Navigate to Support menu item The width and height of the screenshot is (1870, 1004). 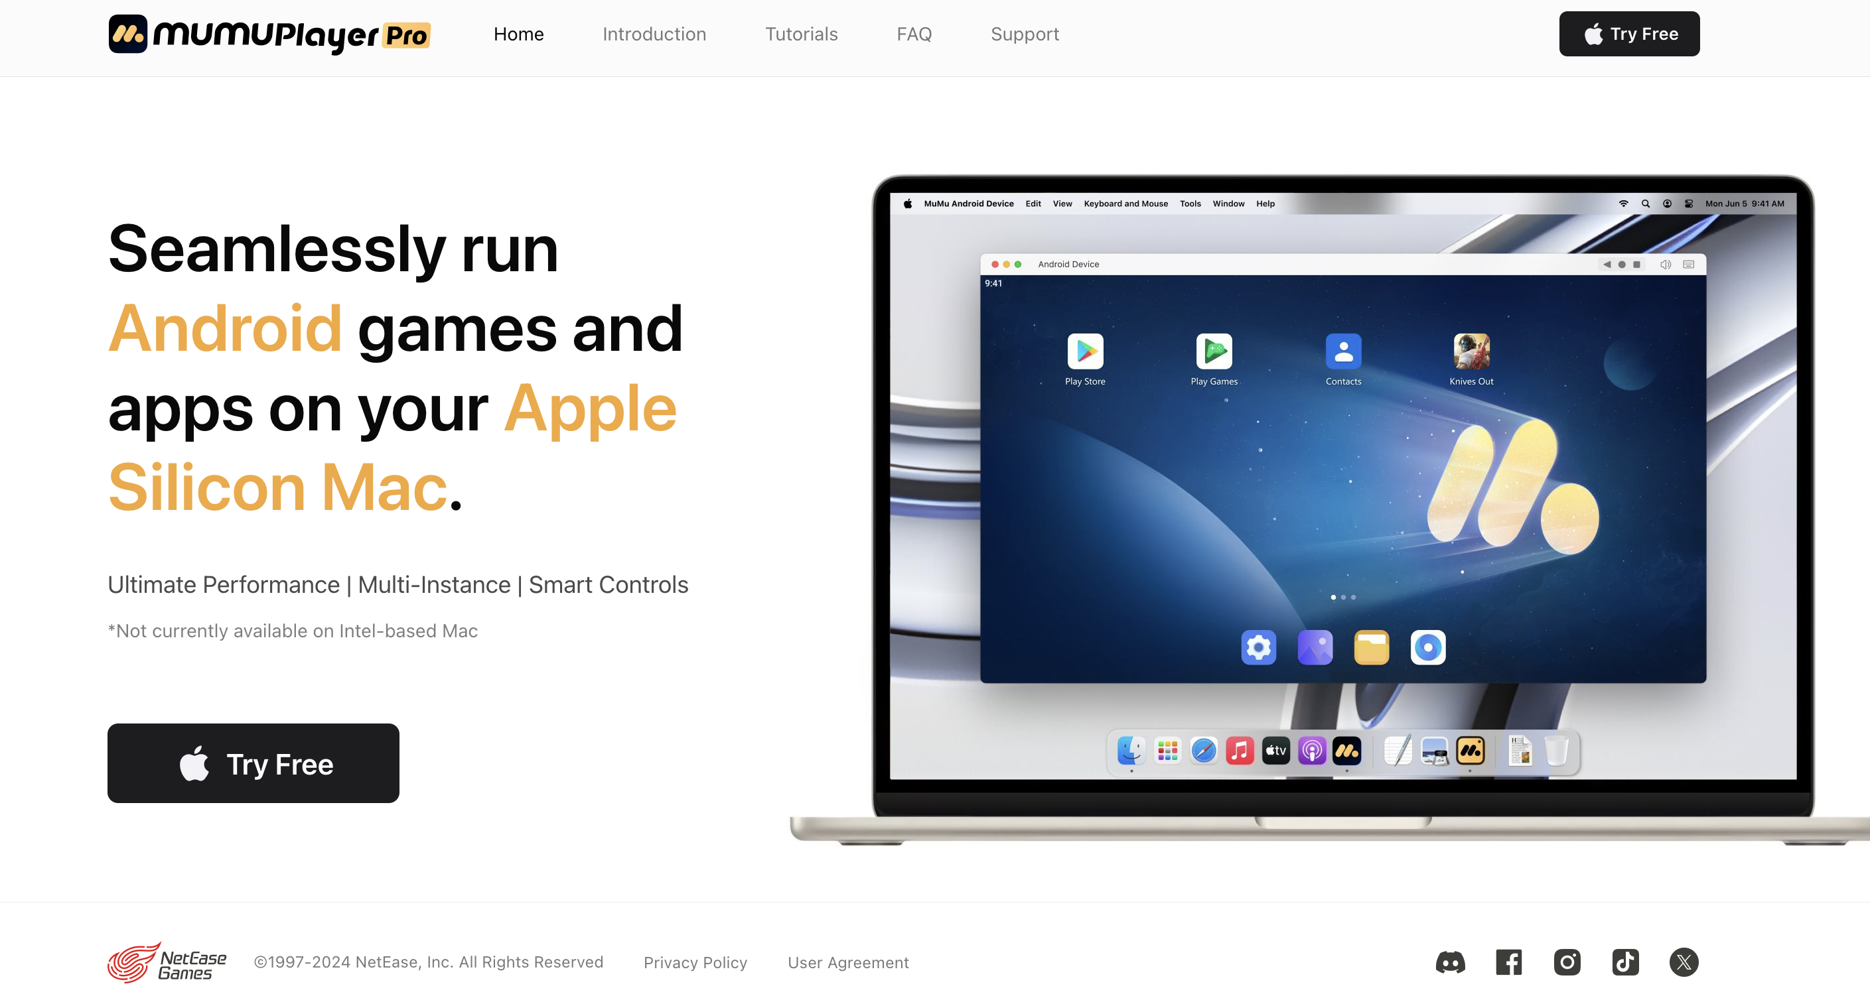(x=1024, y=33)
